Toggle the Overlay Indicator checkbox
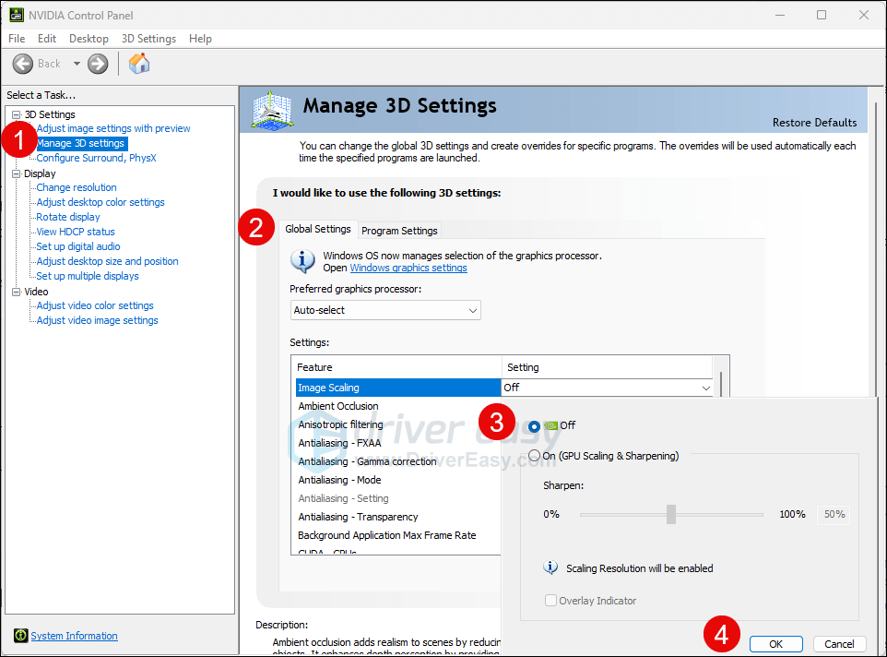The image size is (887, 657). pos(551,601)
